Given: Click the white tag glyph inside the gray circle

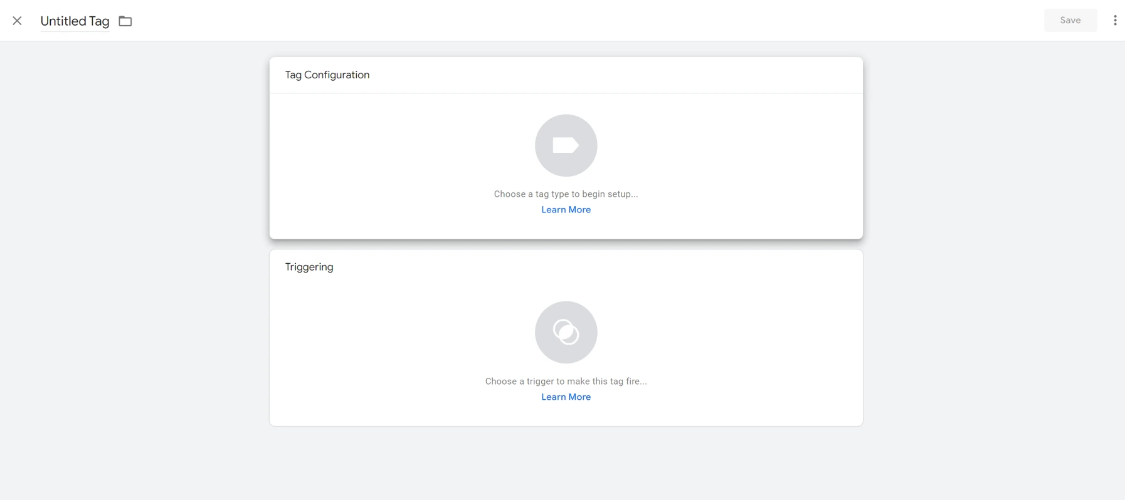Looking at the screenshot, I should tap(566, 145).
